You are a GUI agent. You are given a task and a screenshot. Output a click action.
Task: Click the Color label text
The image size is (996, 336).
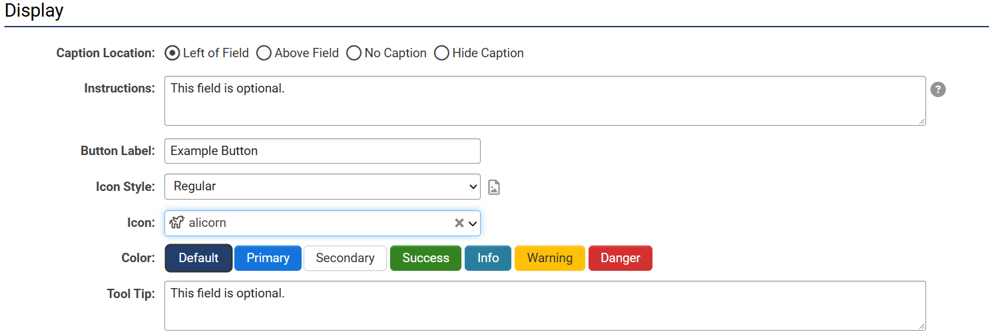(138, 258)
